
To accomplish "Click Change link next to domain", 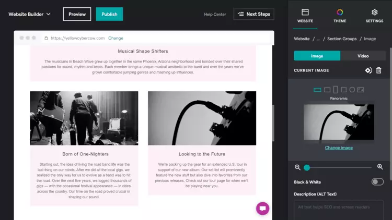I will [116, 38].
